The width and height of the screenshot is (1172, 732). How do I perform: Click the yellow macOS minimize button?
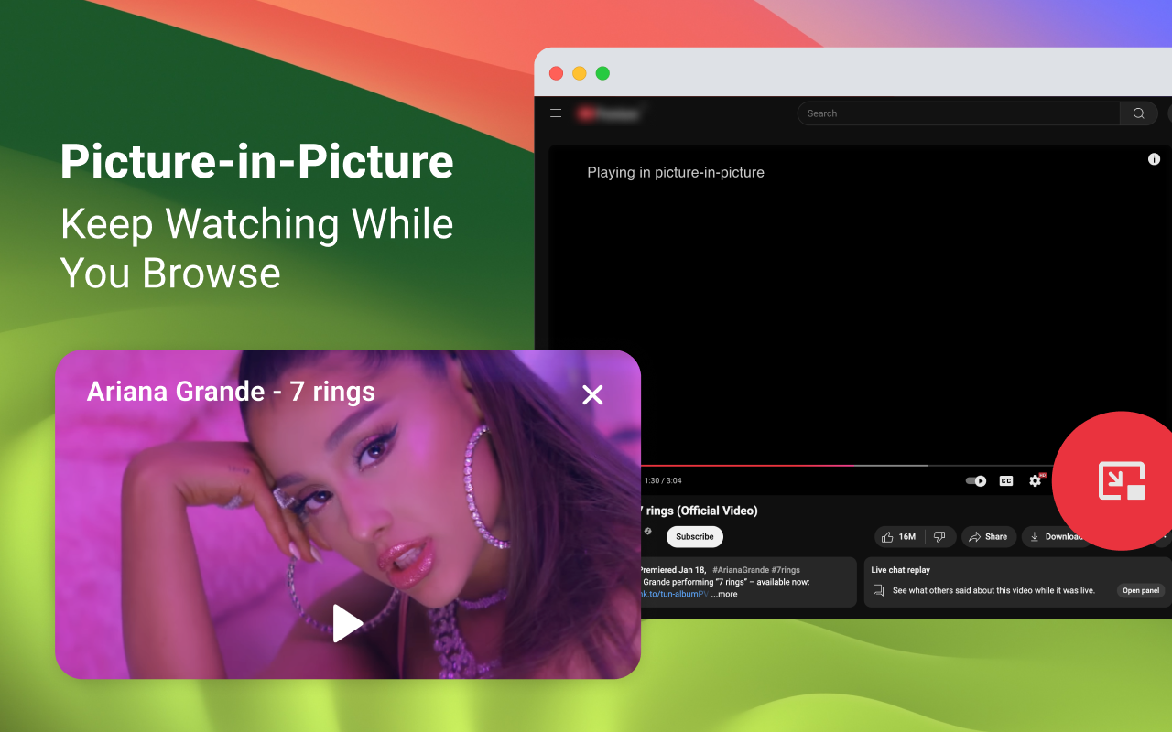[x=579, y=73]
